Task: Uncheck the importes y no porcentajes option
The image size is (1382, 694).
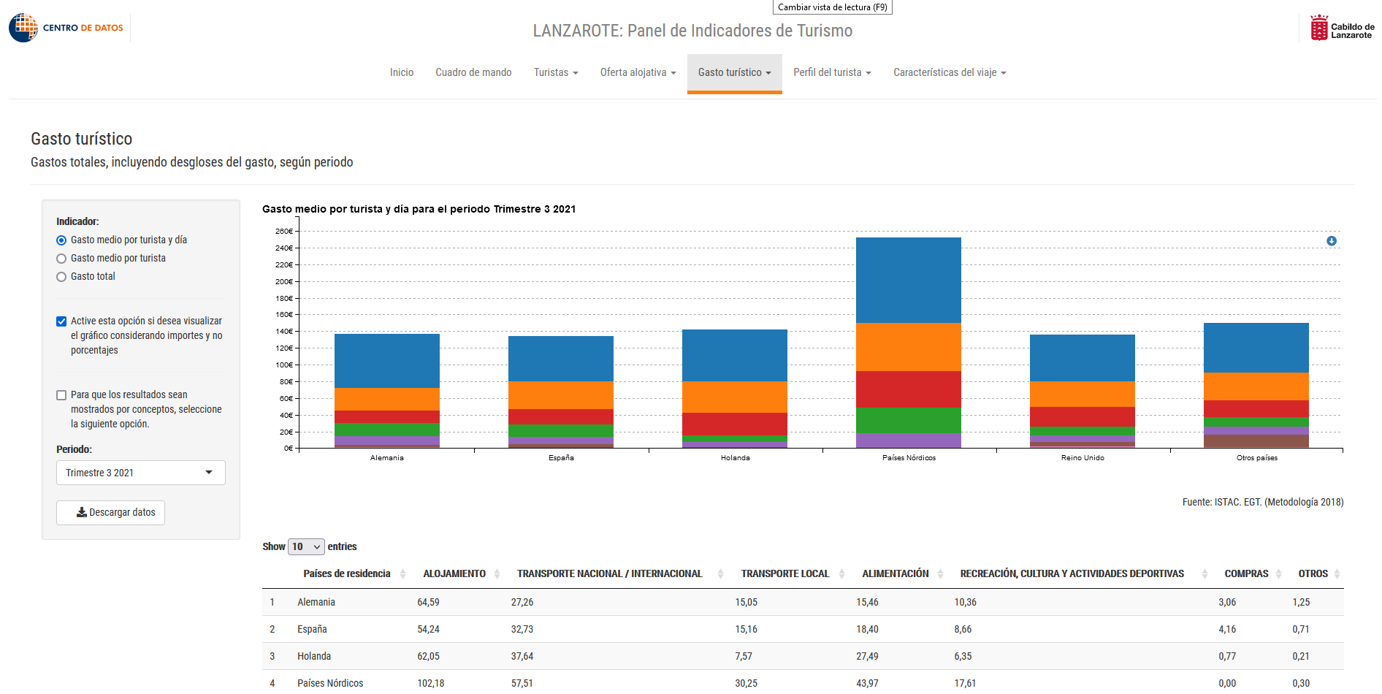Action: tap(61, 321)
